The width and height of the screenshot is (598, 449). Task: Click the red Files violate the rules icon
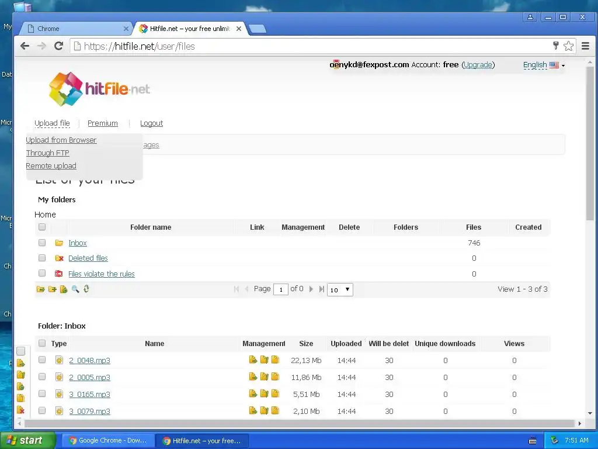[x=59, y=274]
